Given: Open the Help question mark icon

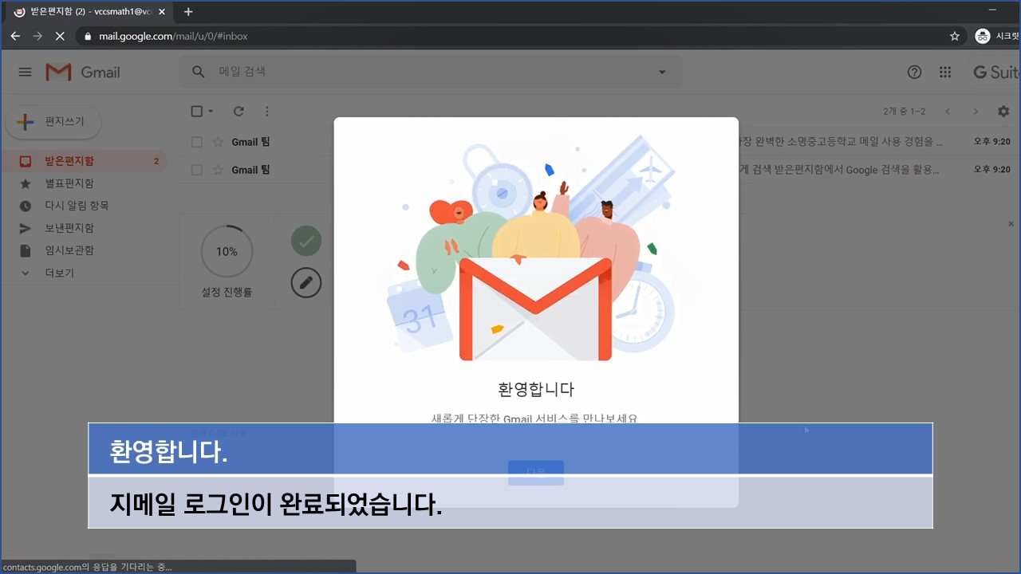Looking at the screenshot, I should tap(915, 72).
